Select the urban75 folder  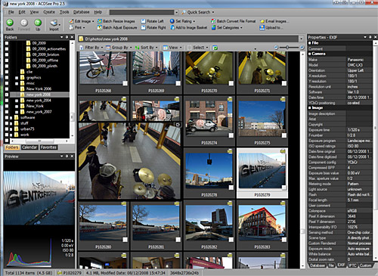27,129
